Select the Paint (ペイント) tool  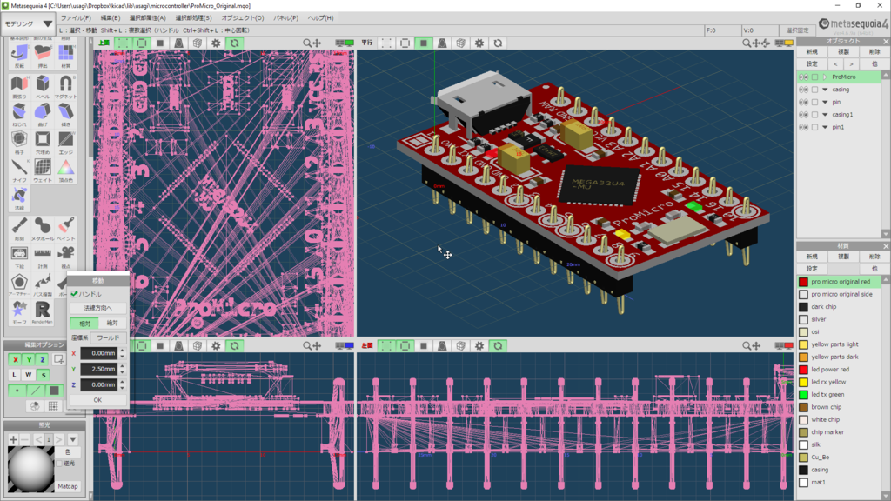coord(66,229)
